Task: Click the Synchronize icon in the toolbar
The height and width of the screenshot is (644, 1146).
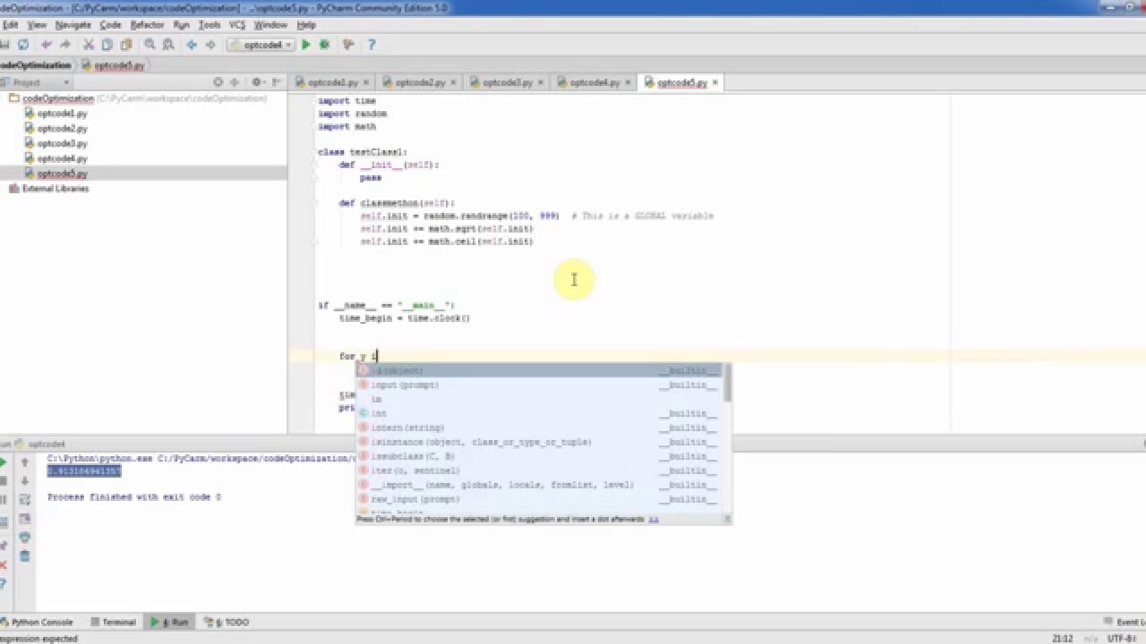Action: coord(23,45)
